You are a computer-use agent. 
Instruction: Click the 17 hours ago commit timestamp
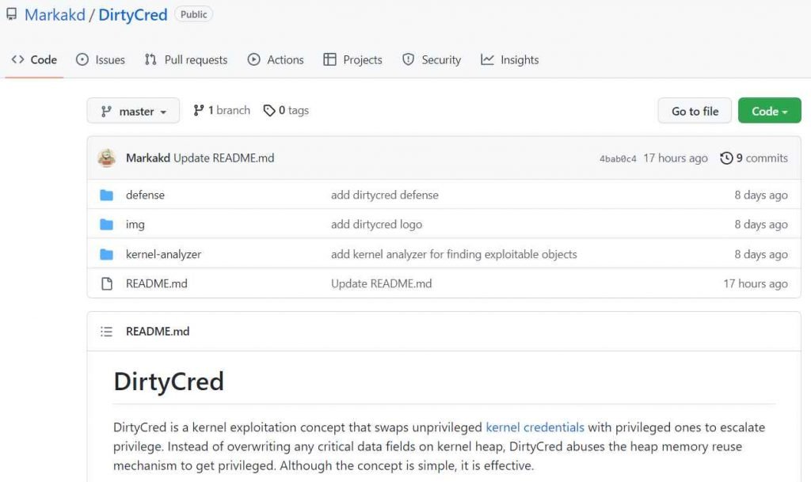click(676, 158)
